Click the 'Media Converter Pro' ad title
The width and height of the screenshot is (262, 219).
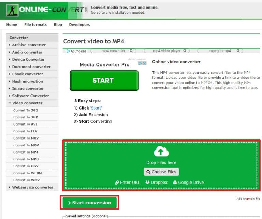(x=105, y=65)
